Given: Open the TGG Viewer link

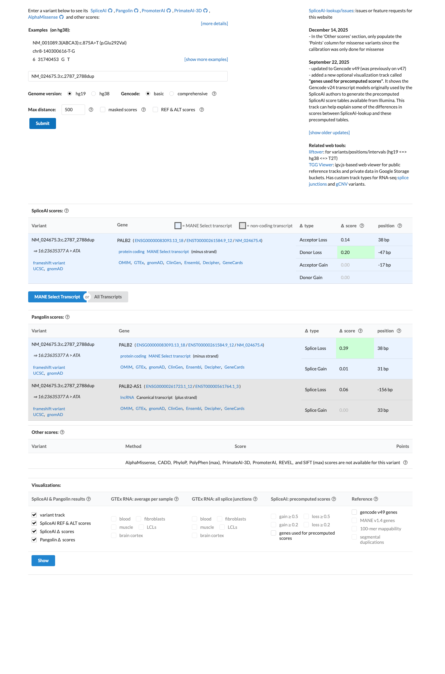Looking at the screenshot, I should point(321,165).
